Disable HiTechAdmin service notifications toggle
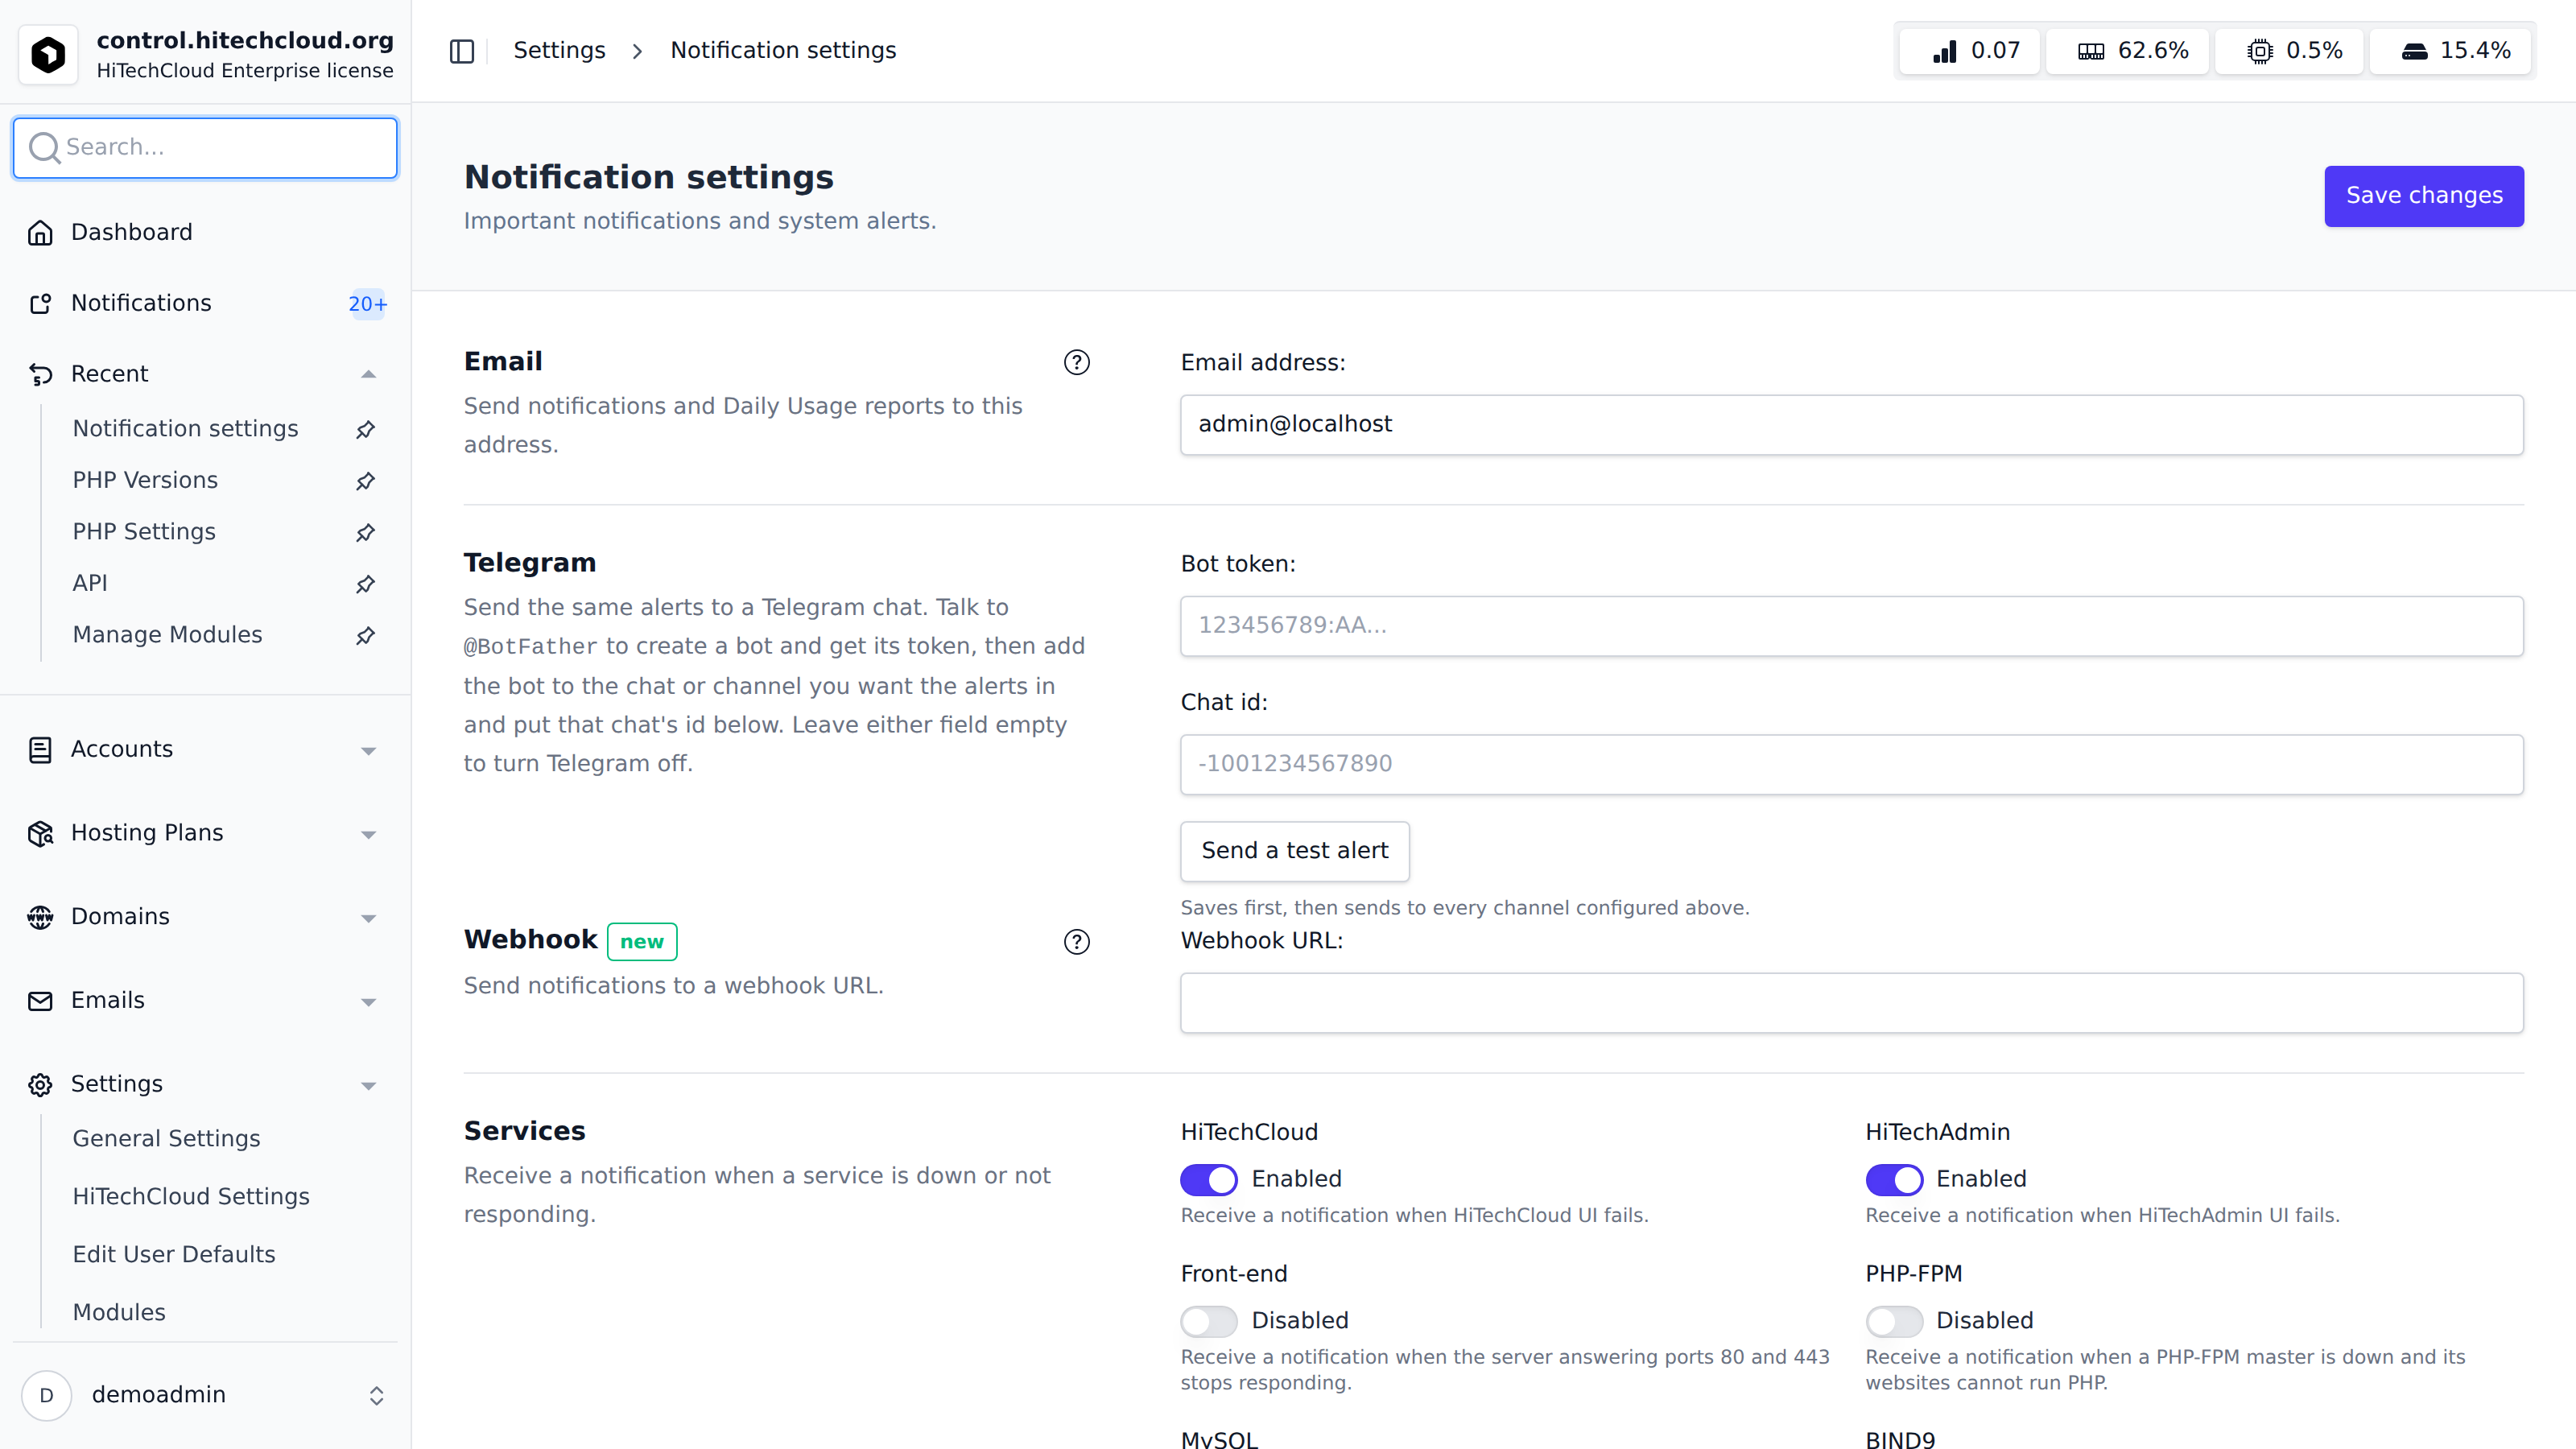Image resolution: width=2576 pixels, height=1449 pixels. [1893, 1180]
